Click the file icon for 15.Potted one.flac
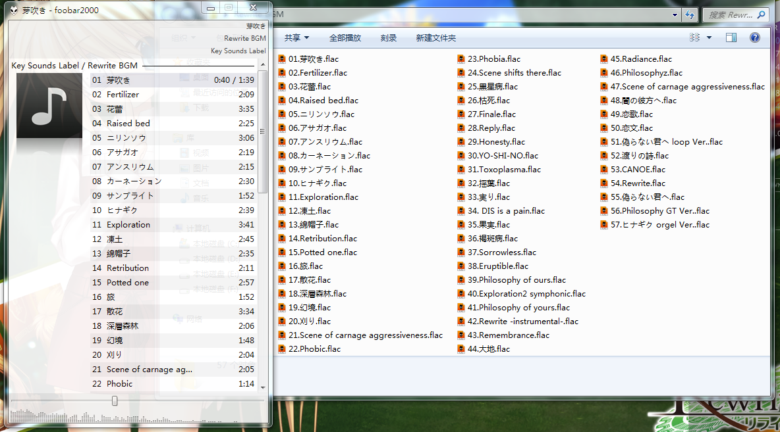The image size is (780, 432). [x=283, y=252]
